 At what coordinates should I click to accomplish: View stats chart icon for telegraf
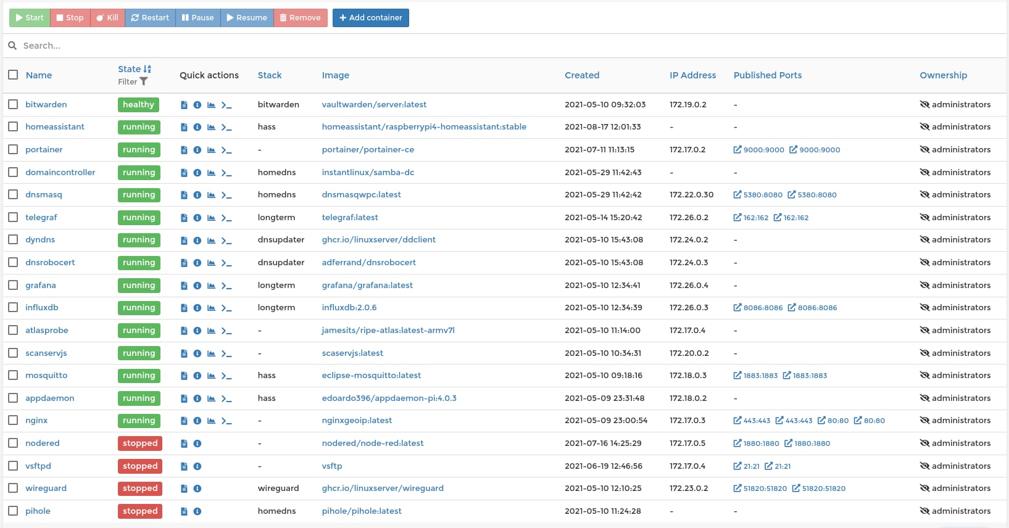click(211, 218)
